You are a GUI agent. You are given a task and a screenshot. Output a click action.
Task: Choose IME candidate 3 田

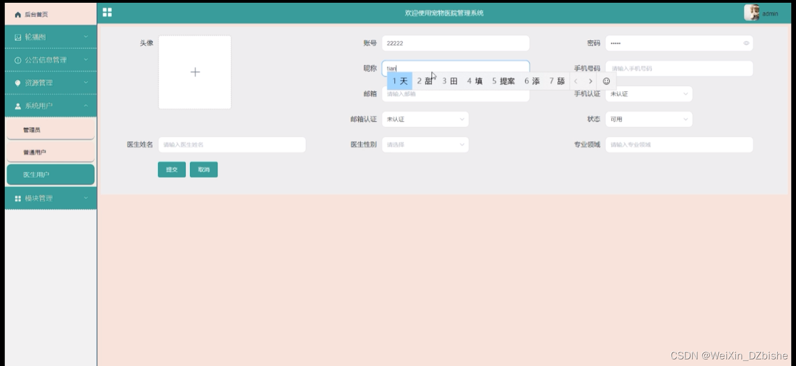coord(450,81)
